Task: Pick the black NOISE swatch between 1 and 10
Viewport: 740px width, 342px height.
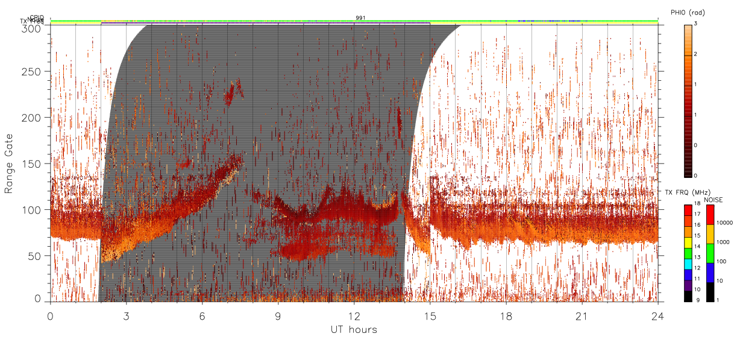Action: click(710, 291)
